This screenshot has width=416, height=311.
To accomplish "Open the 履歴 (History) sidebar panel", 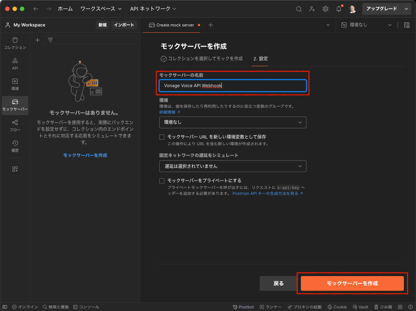I will pos(15,146).
